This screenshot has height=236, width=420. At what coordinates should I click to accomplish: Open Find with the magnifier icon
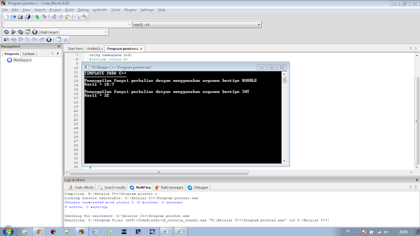(77, 17)
